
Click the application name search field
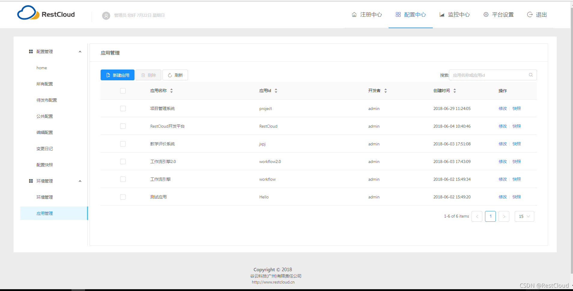(x=493, y=75)
